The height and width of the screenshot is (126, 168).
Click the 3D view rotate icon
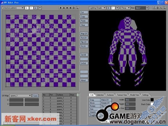[x=154, y=8]
